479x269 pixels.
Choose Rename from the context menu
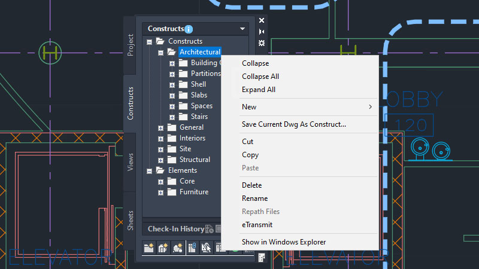[254, 198]
